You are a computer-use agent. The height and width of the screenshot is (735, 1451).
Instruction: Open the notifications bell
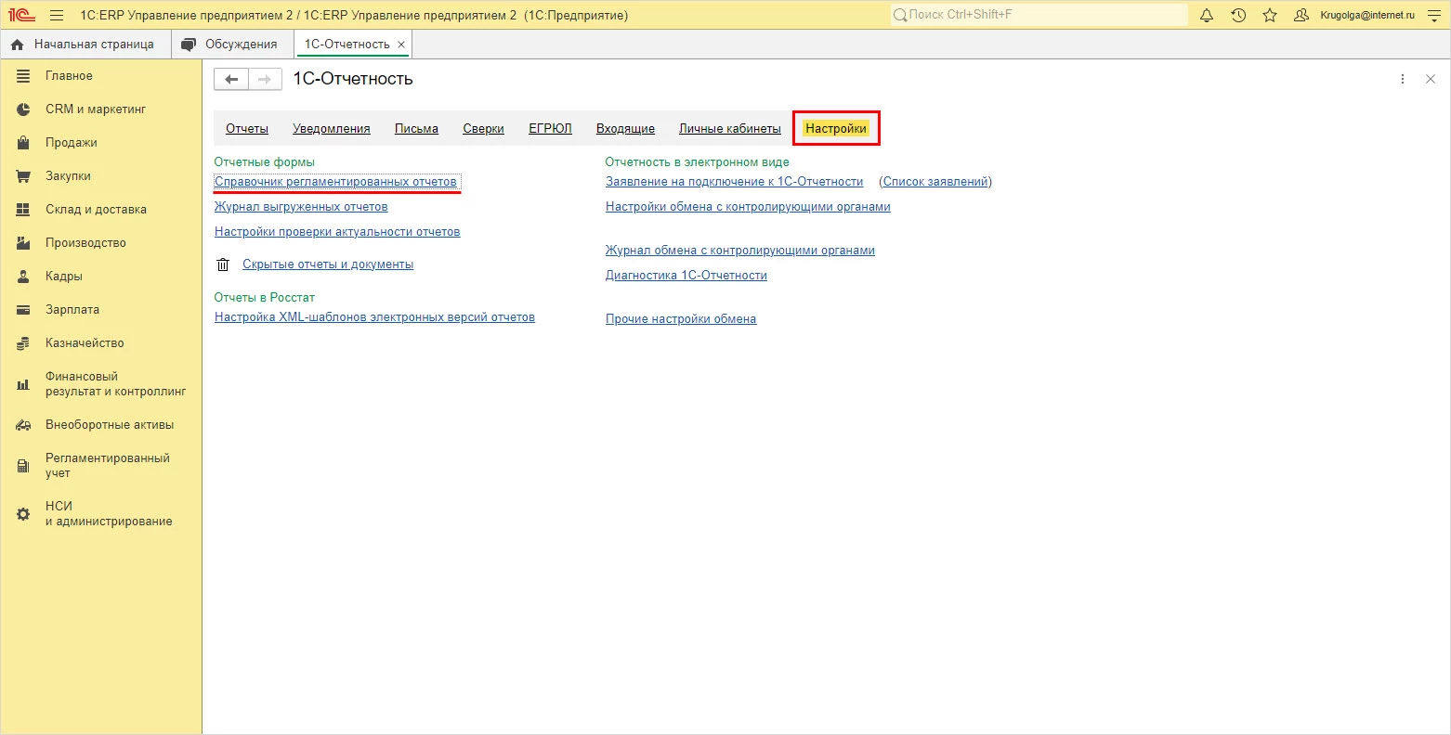(1207, 15)
